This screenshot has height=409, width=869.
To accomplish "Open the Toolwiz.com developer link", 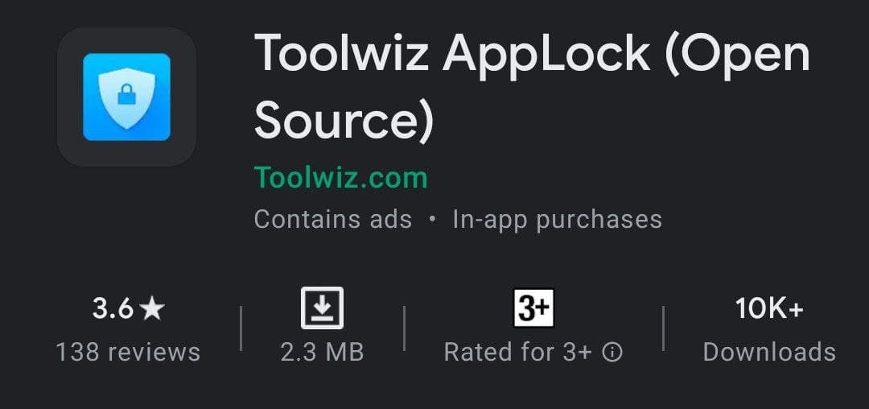I will tap(341, 178).
